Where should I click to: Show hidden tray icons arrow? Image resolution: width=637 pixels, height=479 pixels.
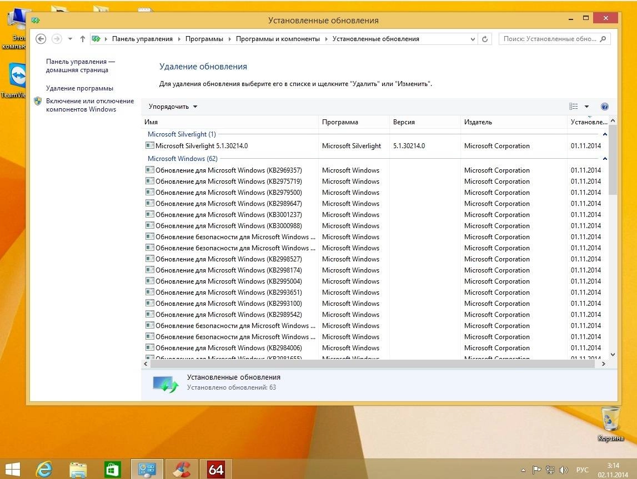(x=523, y=470)
